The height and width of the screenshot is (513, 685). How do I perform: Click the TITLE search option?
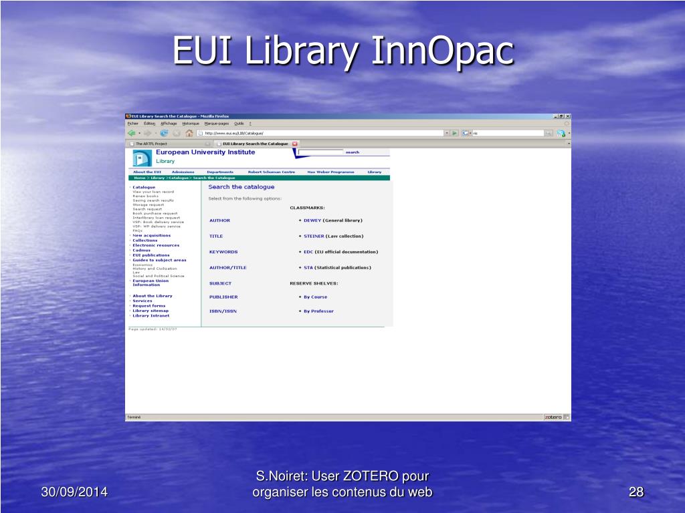coord(216,236)
